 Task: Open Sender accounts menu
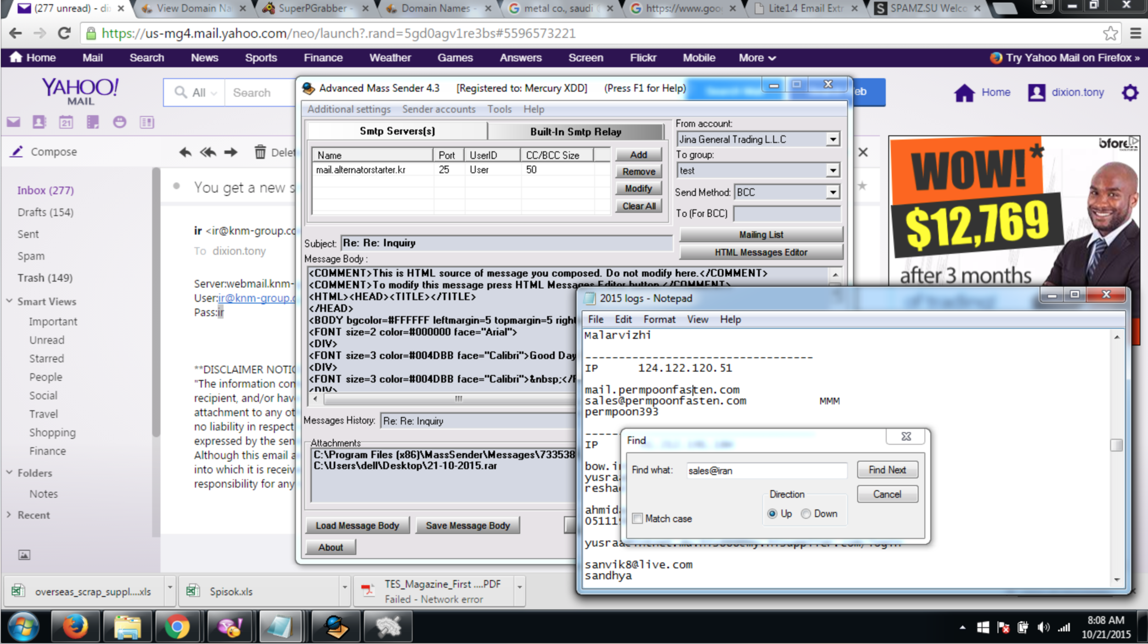point(439,109)
